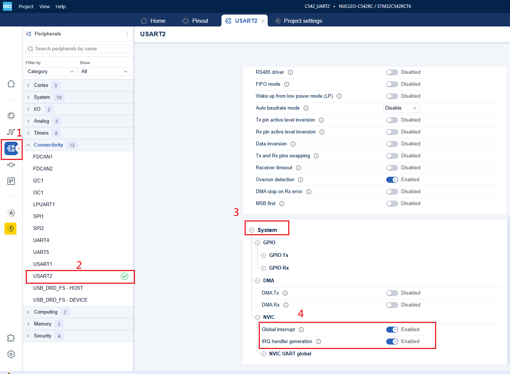
Task: Open the project settings gear in sidebar
Action: [11, 213]
